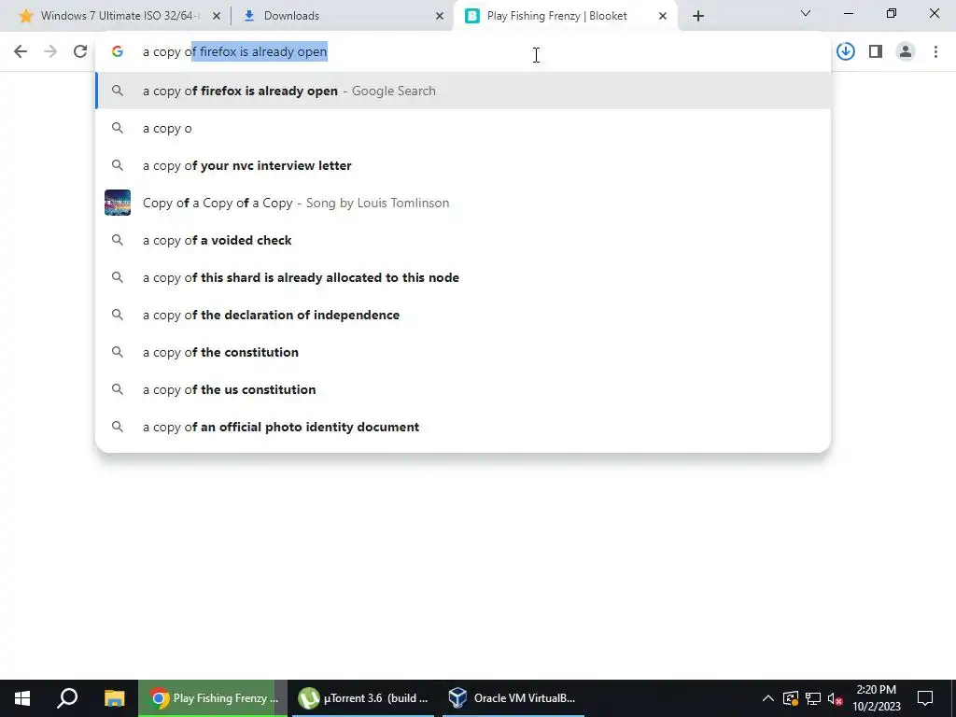956x717 pixels.
Task: Pick 'a copy of your nvc interview letter'
Action: pyautogui.click(x=463, y=165)
